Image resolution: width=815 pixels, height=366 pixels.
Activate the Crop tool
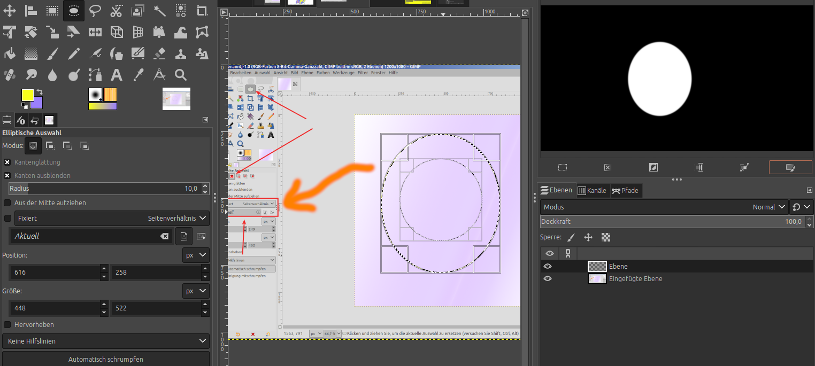[x=202, y=10]
